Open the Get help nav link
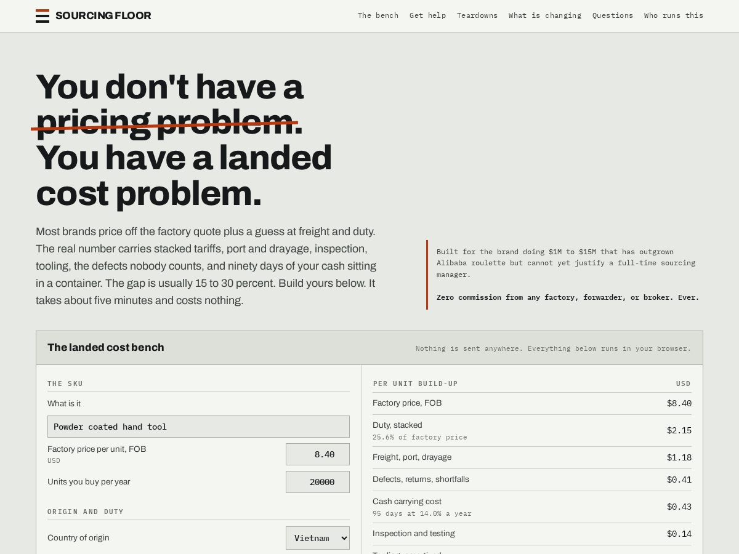Viewport: 739px width, 554px height. [x=427, y=15]
